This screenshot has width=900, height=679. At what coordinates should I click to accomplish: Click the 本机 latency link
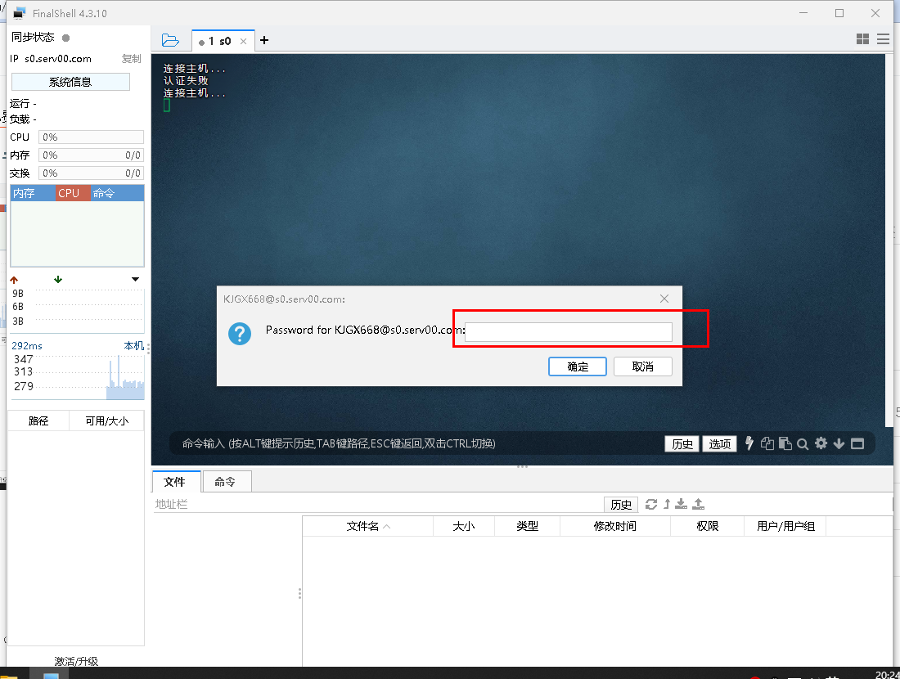pos(133,345)
